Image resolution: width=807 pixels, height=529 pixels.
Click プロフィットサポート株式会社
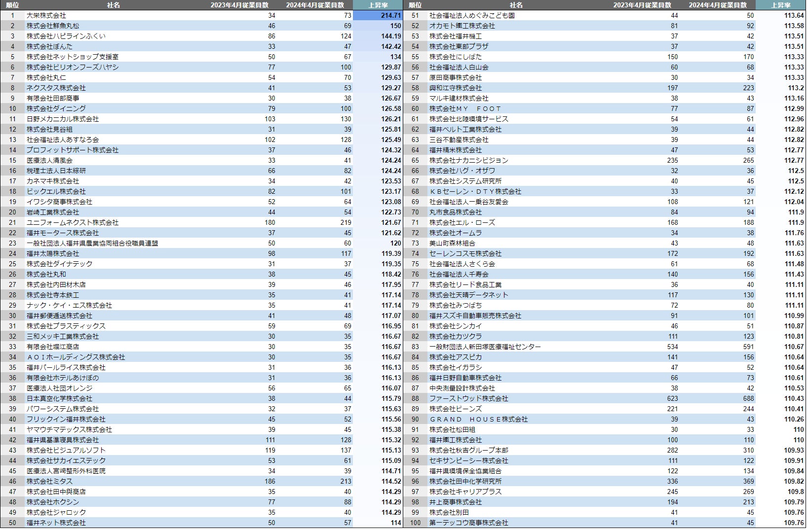73,150
